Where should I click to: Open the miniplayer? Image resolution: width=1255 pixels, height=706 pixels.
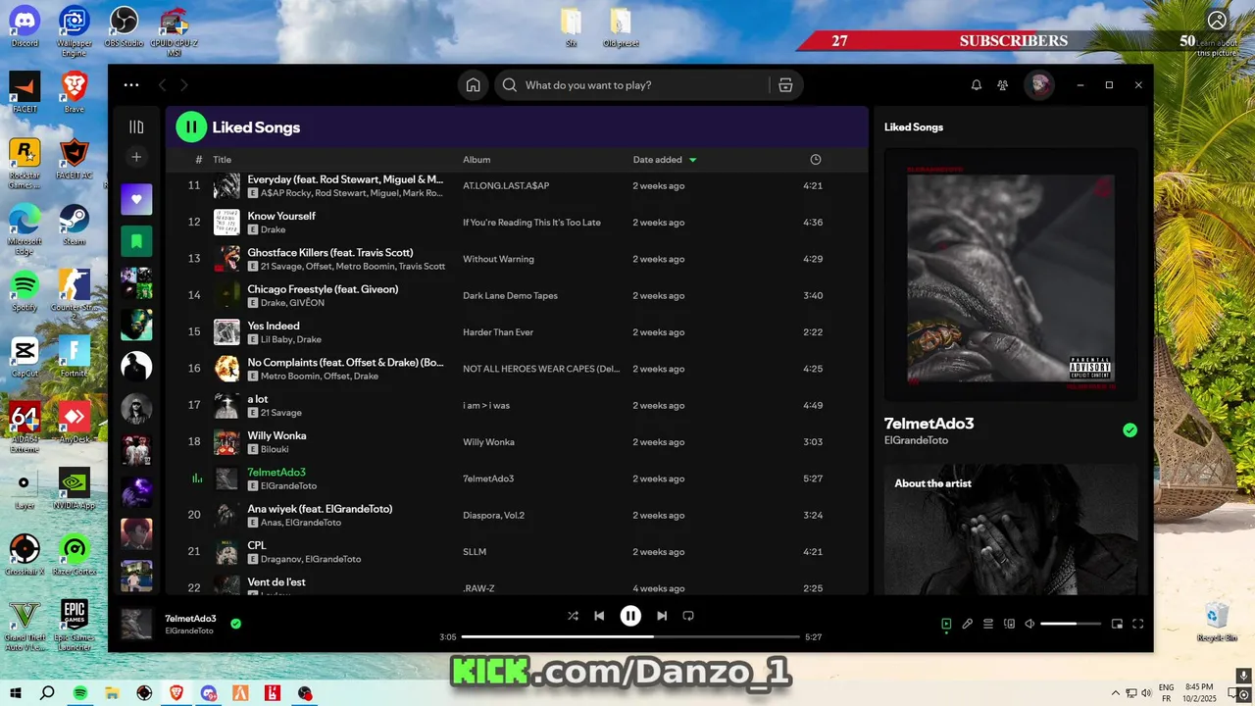[x=1117, y=624]
